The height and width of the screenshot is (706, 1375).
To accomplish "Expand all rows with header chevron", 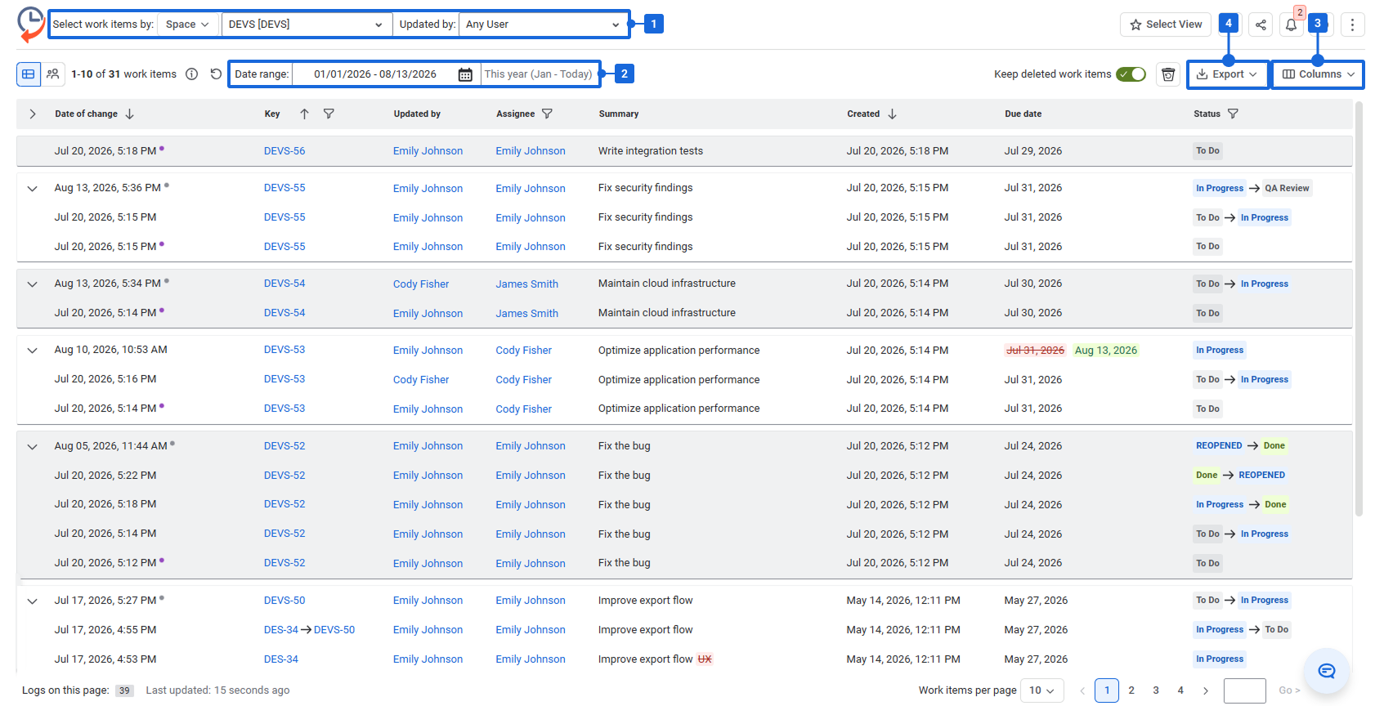I will point(33,114).
